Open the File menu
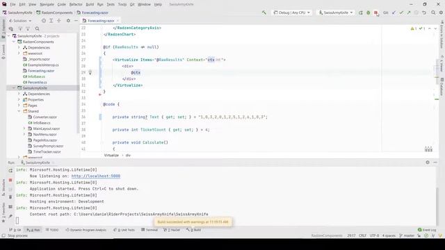This screenshot has height=250, width=445. pyautogui.click(x=13, y=5)
